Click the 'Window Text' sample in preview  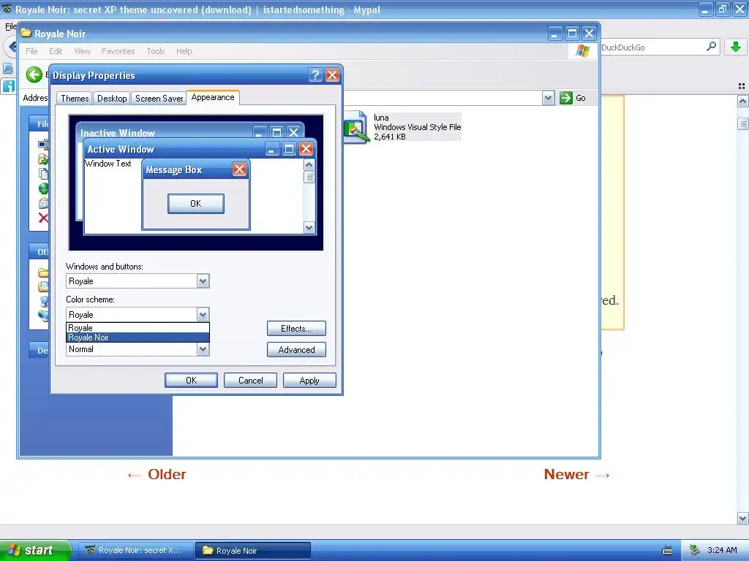pyautogui.click(x=108, y=163)
